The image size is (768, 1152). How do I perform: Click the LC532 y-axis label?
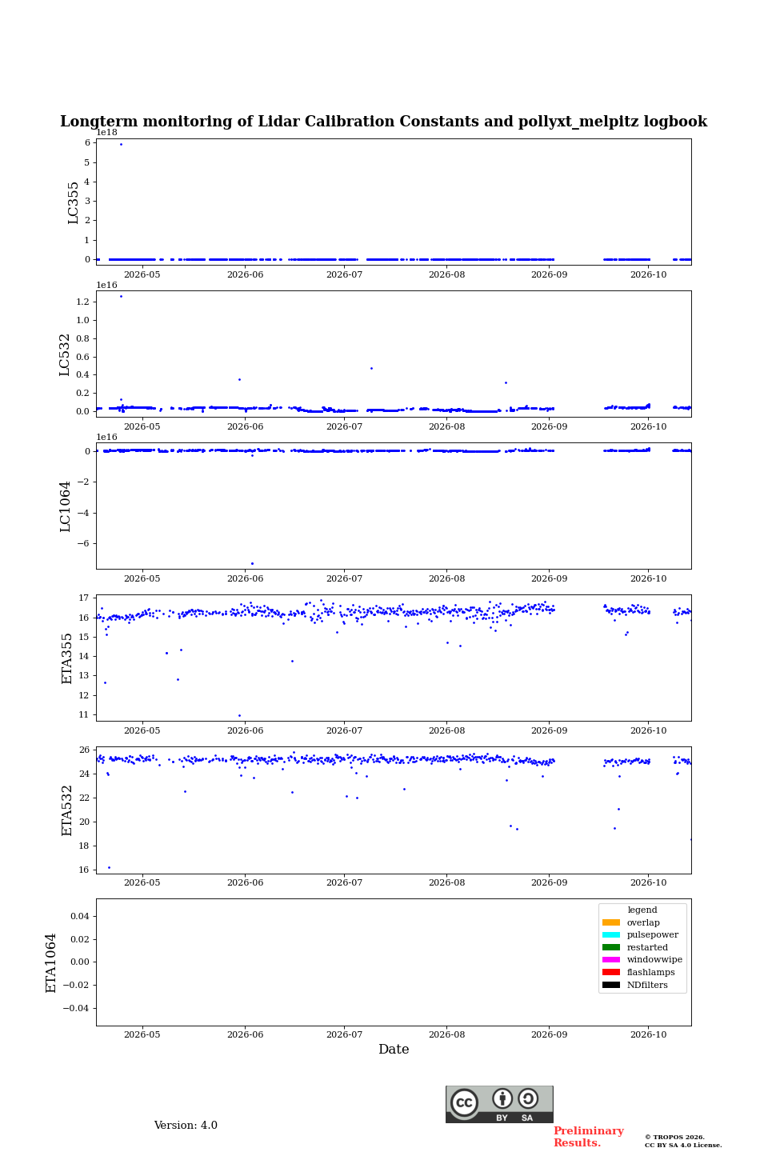65,354
